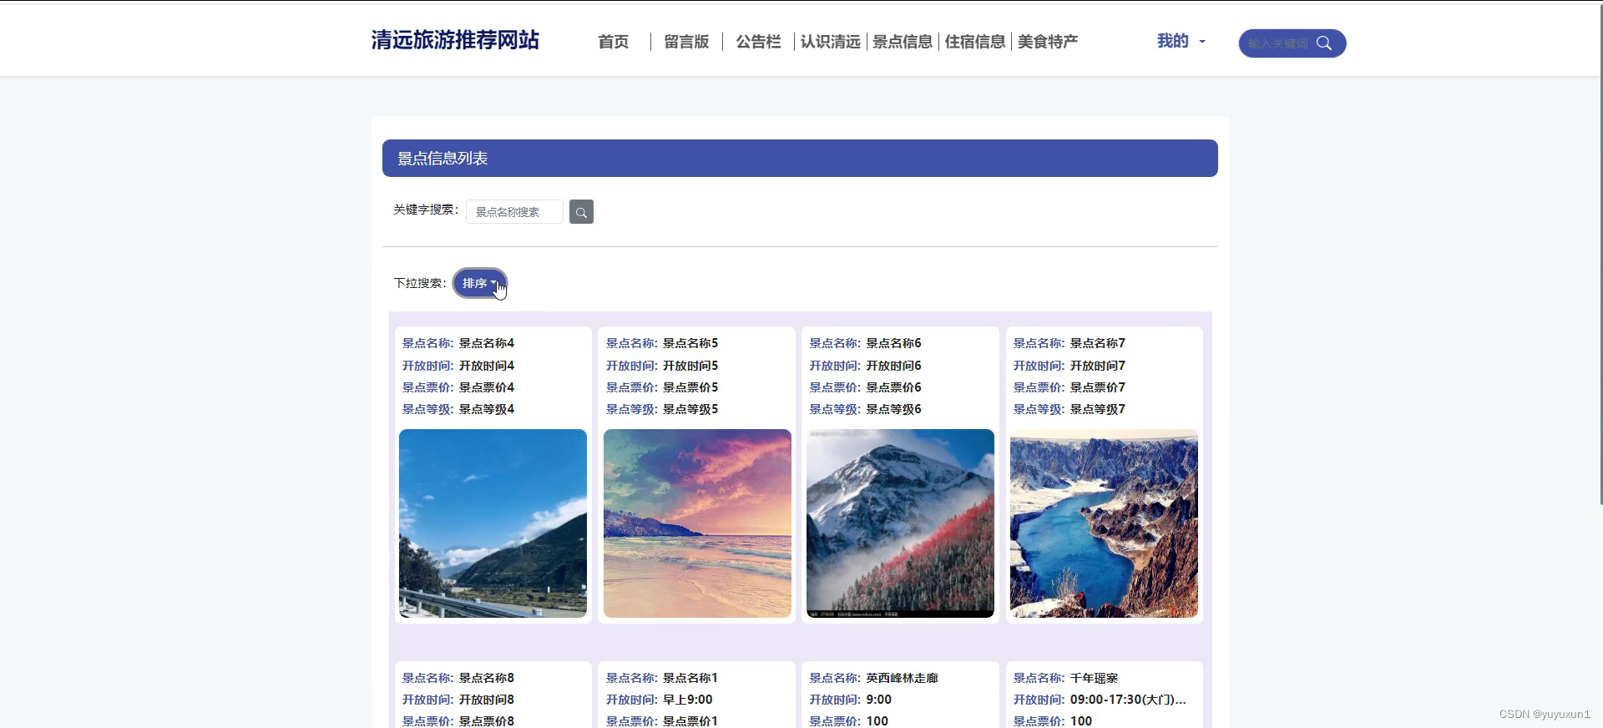Image resolution: width=1603 pixels, height=728 pixels.
Task: Click the 景点等级7 value
Action: coord(1098,409)
